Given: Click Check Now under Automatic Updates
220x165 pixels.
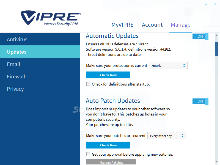Looking at the screenshot, I should click(x=108, y=75).
